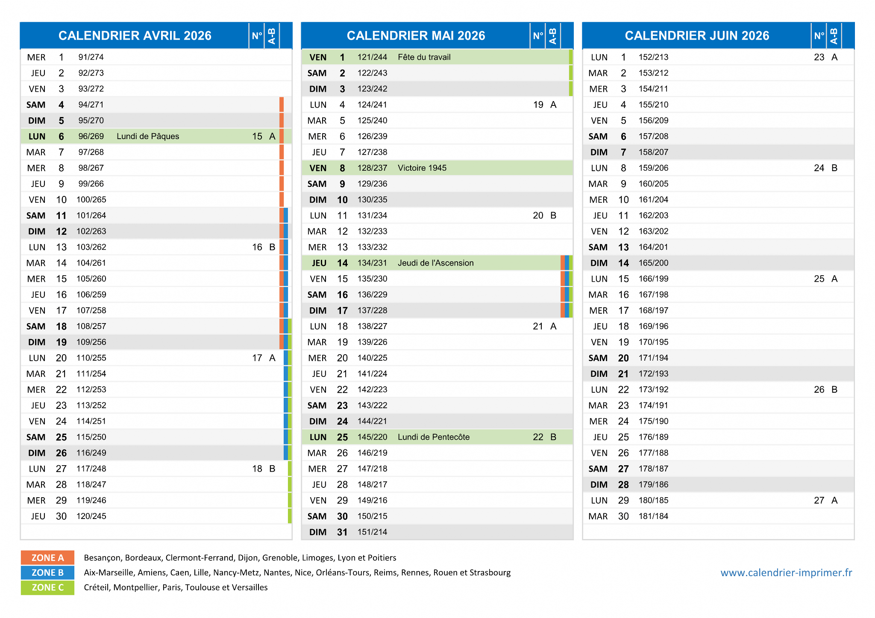Click day count '109/256' in April
The image size is (875, 618).
91,342
